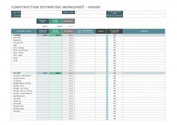Click the ACTUAL SUBTOTAL column header

point(55,31)
